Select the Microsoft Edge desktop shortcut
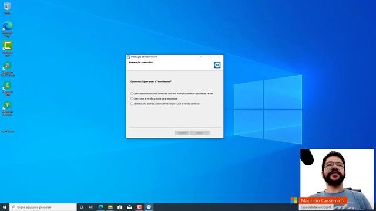This screenshot has height=211, width=376. [8, 29]
